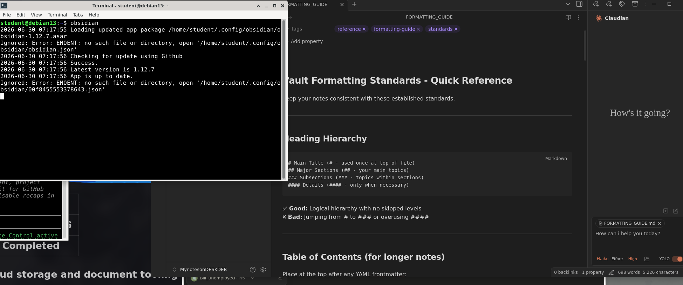Viewport: 683px width, 285px height.
Task: Remove FORMATTING GUIDE.md context chip
Action: 660,223
